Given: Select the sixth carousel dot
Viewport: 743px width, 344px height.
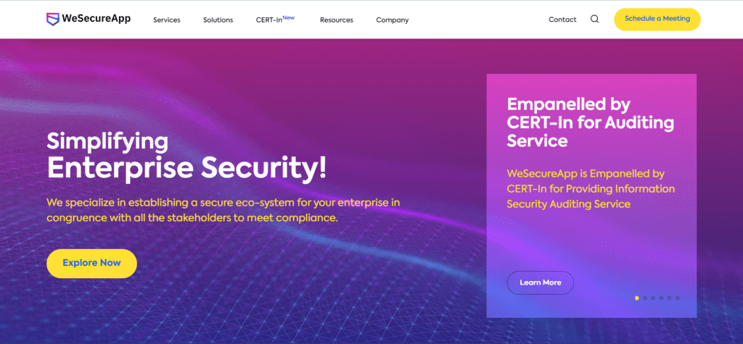Looking at the screenshot, I should (678, 298).
